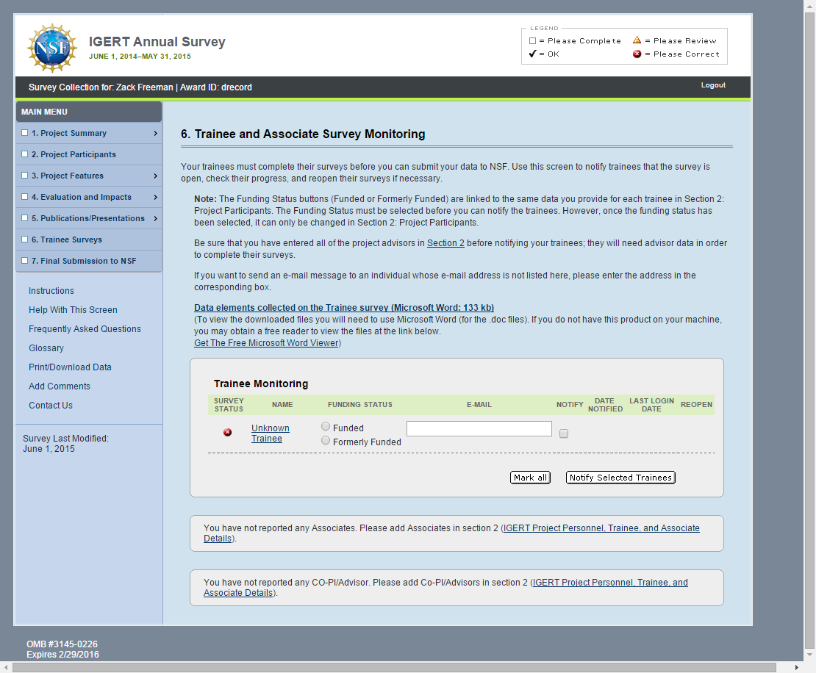The width and height of the screenshot is (816, 673).
Task: Click the DATE NOTIFIED column header
Action: 605,405
